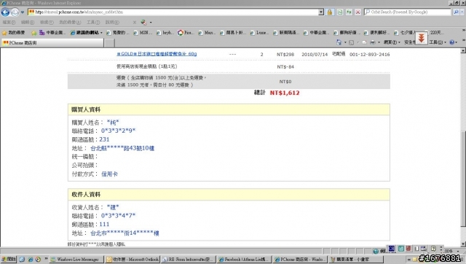
Task: Refresh the page with the green arrows icon
Action: coord(349,12)
